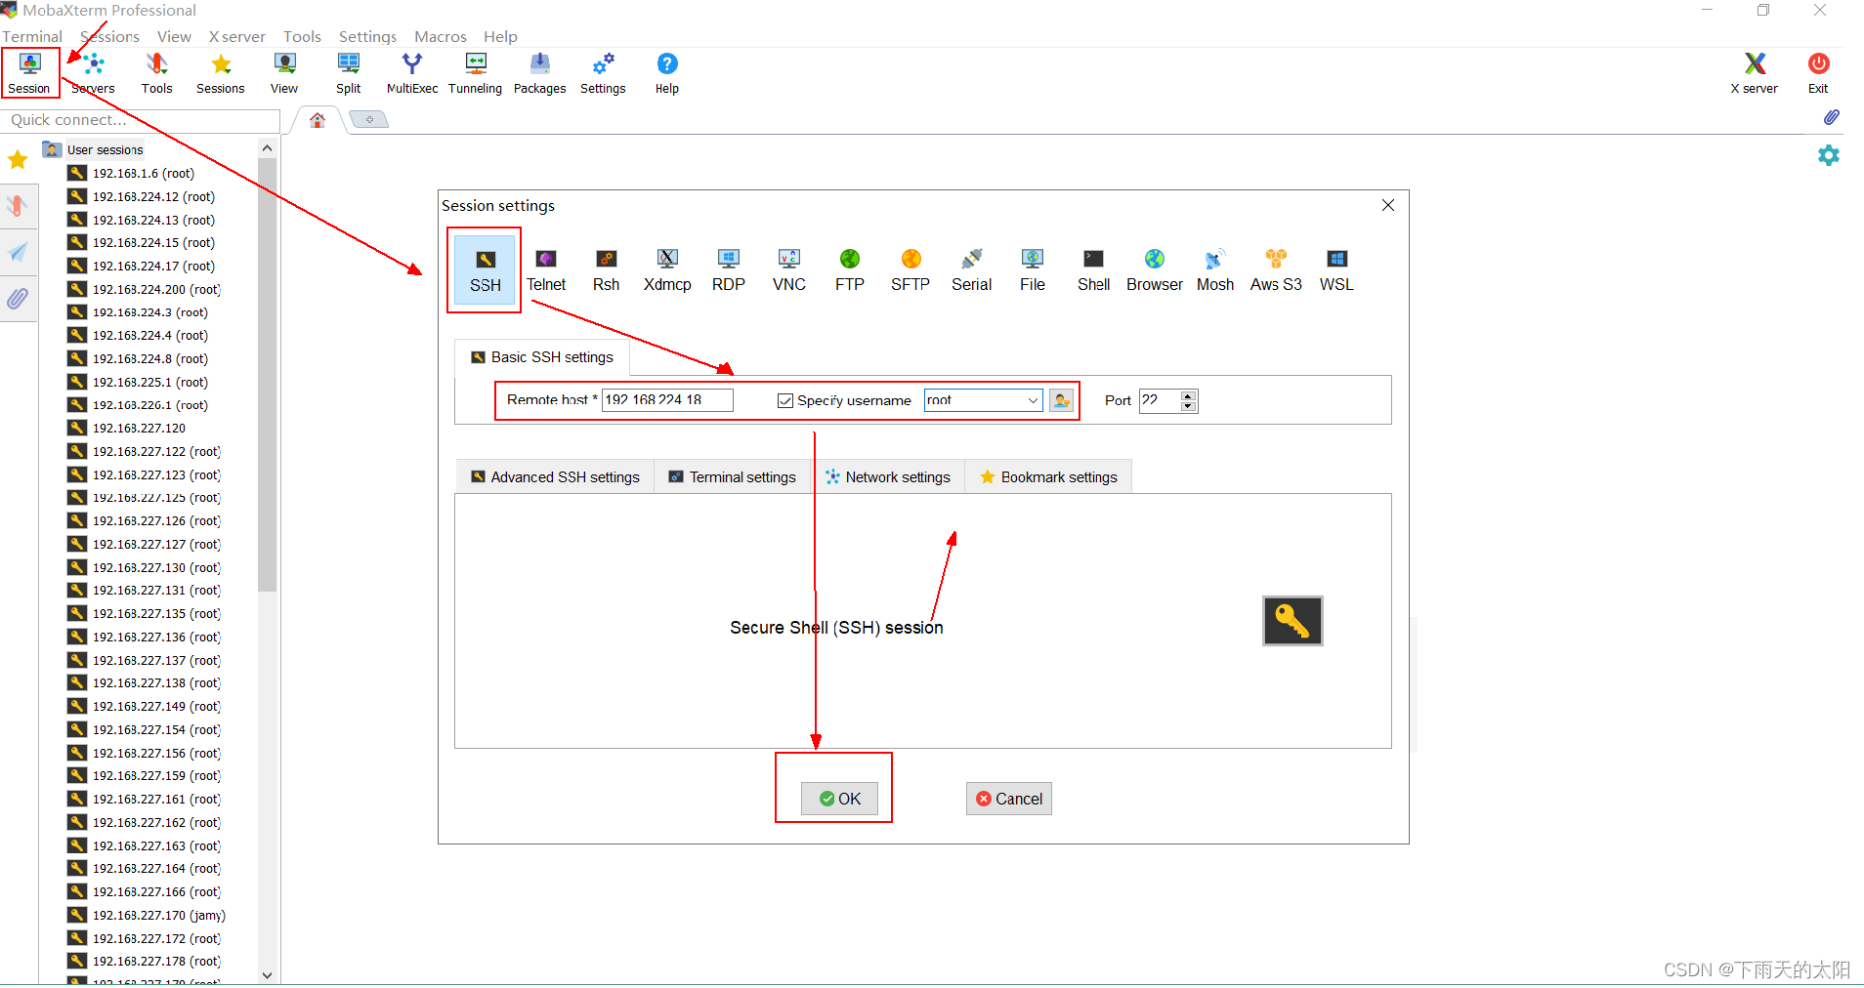Open the username dropdown list
Screen dimensions: 1864x988
pyautogui.click(x=1033, y=400)
